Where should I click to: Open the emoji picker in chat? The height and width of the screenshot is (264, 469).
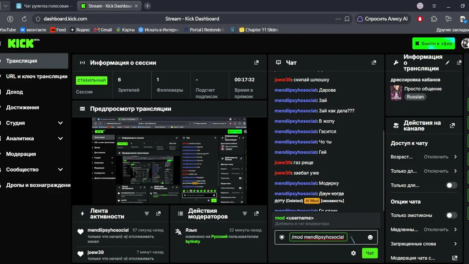[370, 237]
